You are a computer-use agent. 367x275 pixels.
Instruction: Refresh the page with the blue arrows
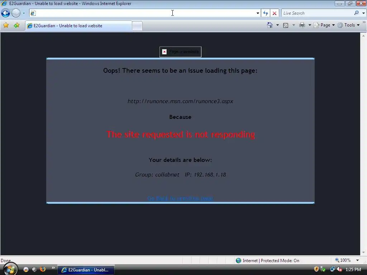click(266, 13)
